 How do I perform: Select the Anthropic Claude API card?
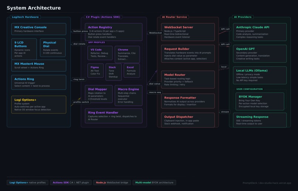pos(260,32)
